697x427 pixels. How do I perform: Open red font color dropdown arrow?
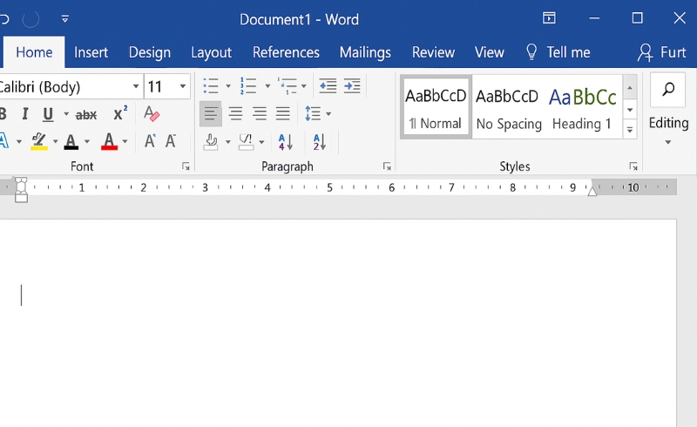tap(125, 142)
